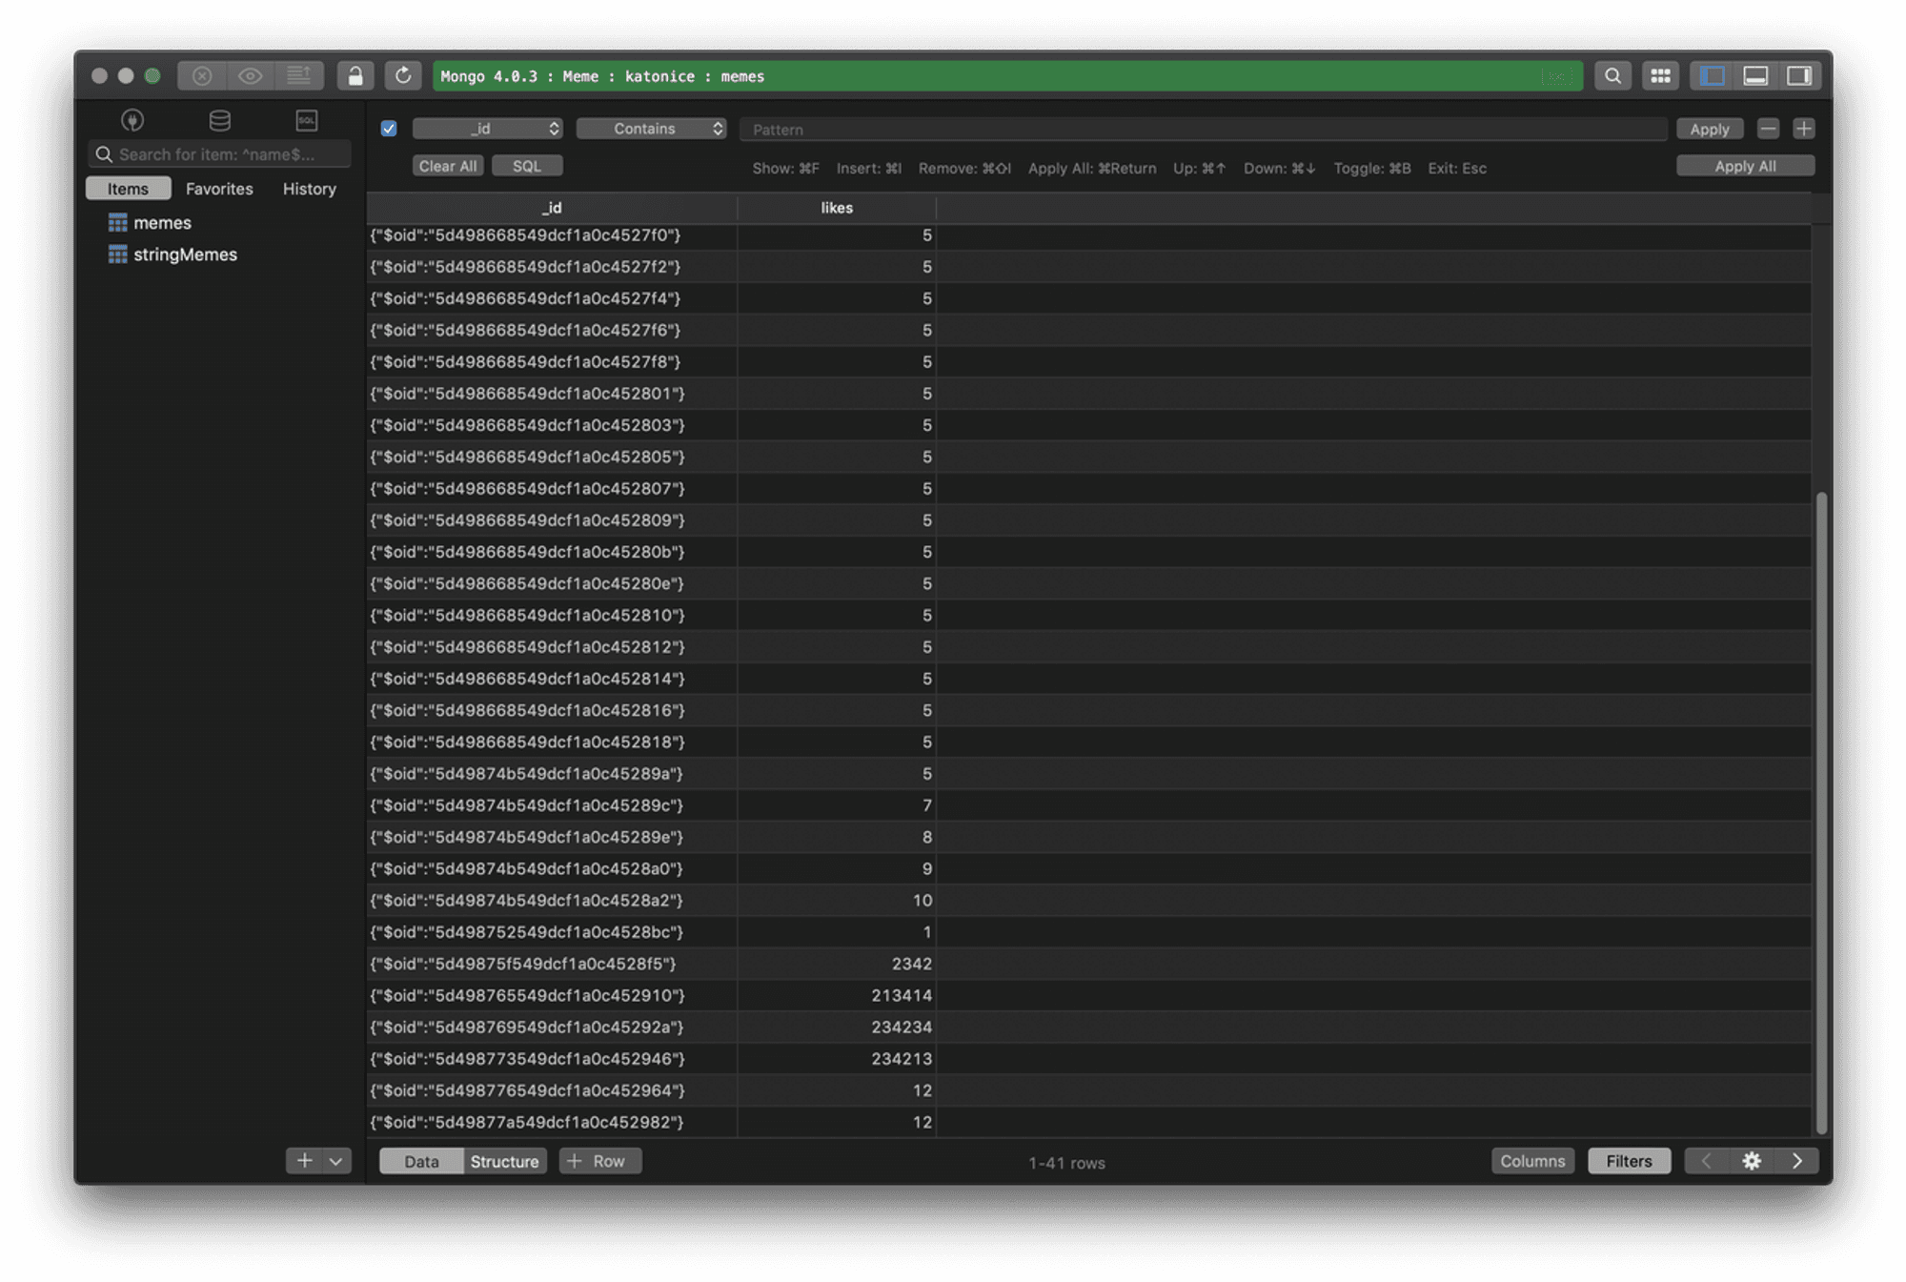This screenshot has width=1906, height=1282.
Task: Click the gear settings icon at bottom
Action: click(x=1752, y=1161)
